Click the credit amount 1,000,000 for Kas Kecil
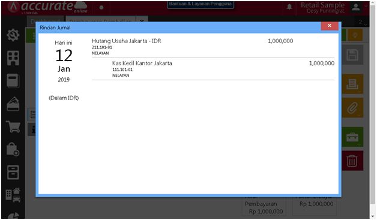This screenshot has width=377, height=220. tap(321, 64)
